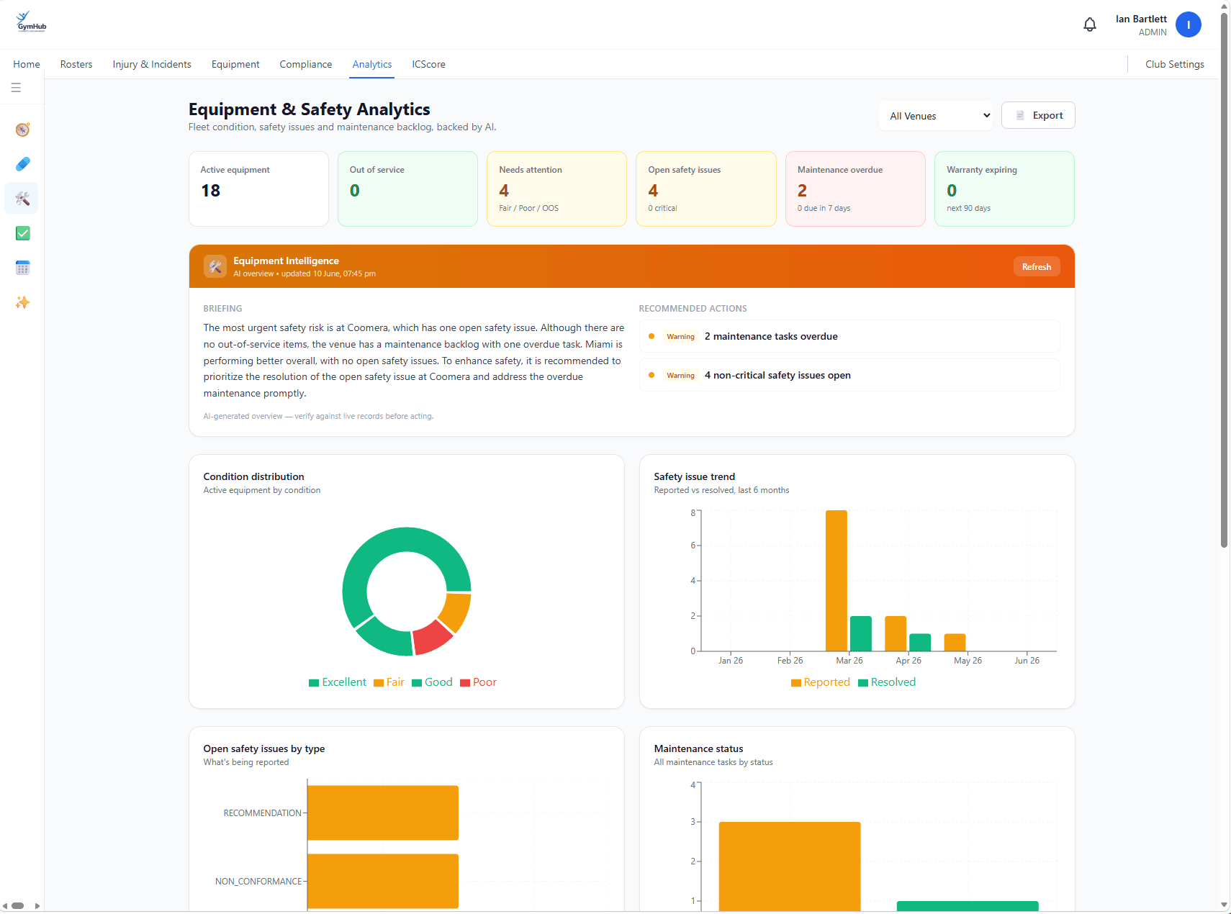Image resolution: width=1231 pixels, height=914 pixels.
Task: Switch to the Rosters tab
Action: point(76,64)
